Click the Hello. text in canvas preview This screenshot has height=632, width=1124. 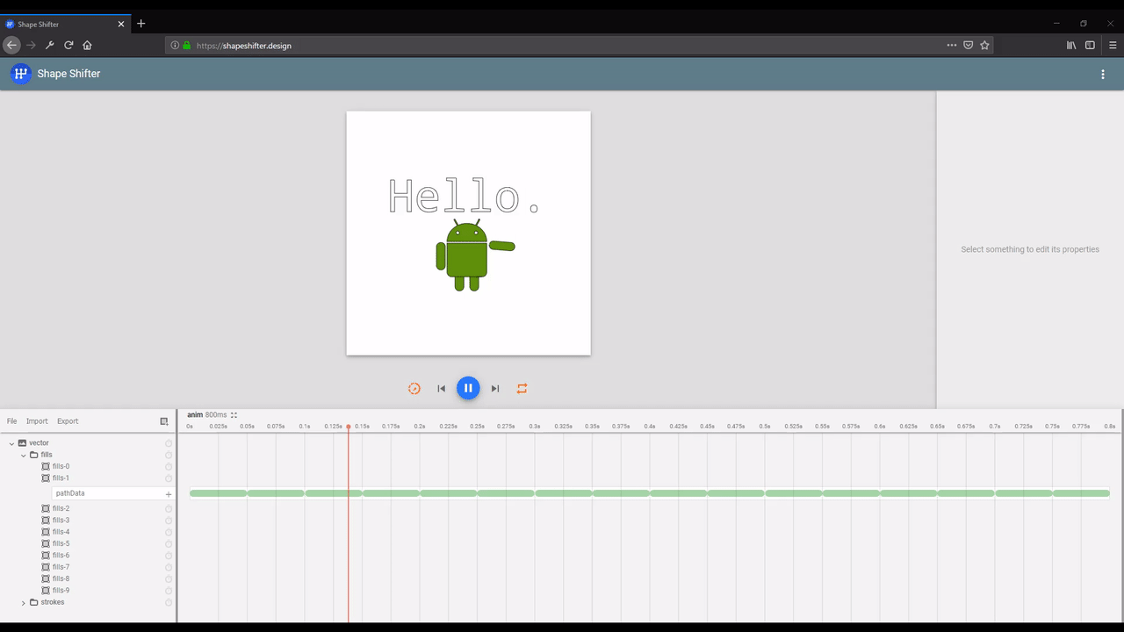(464, 196)
